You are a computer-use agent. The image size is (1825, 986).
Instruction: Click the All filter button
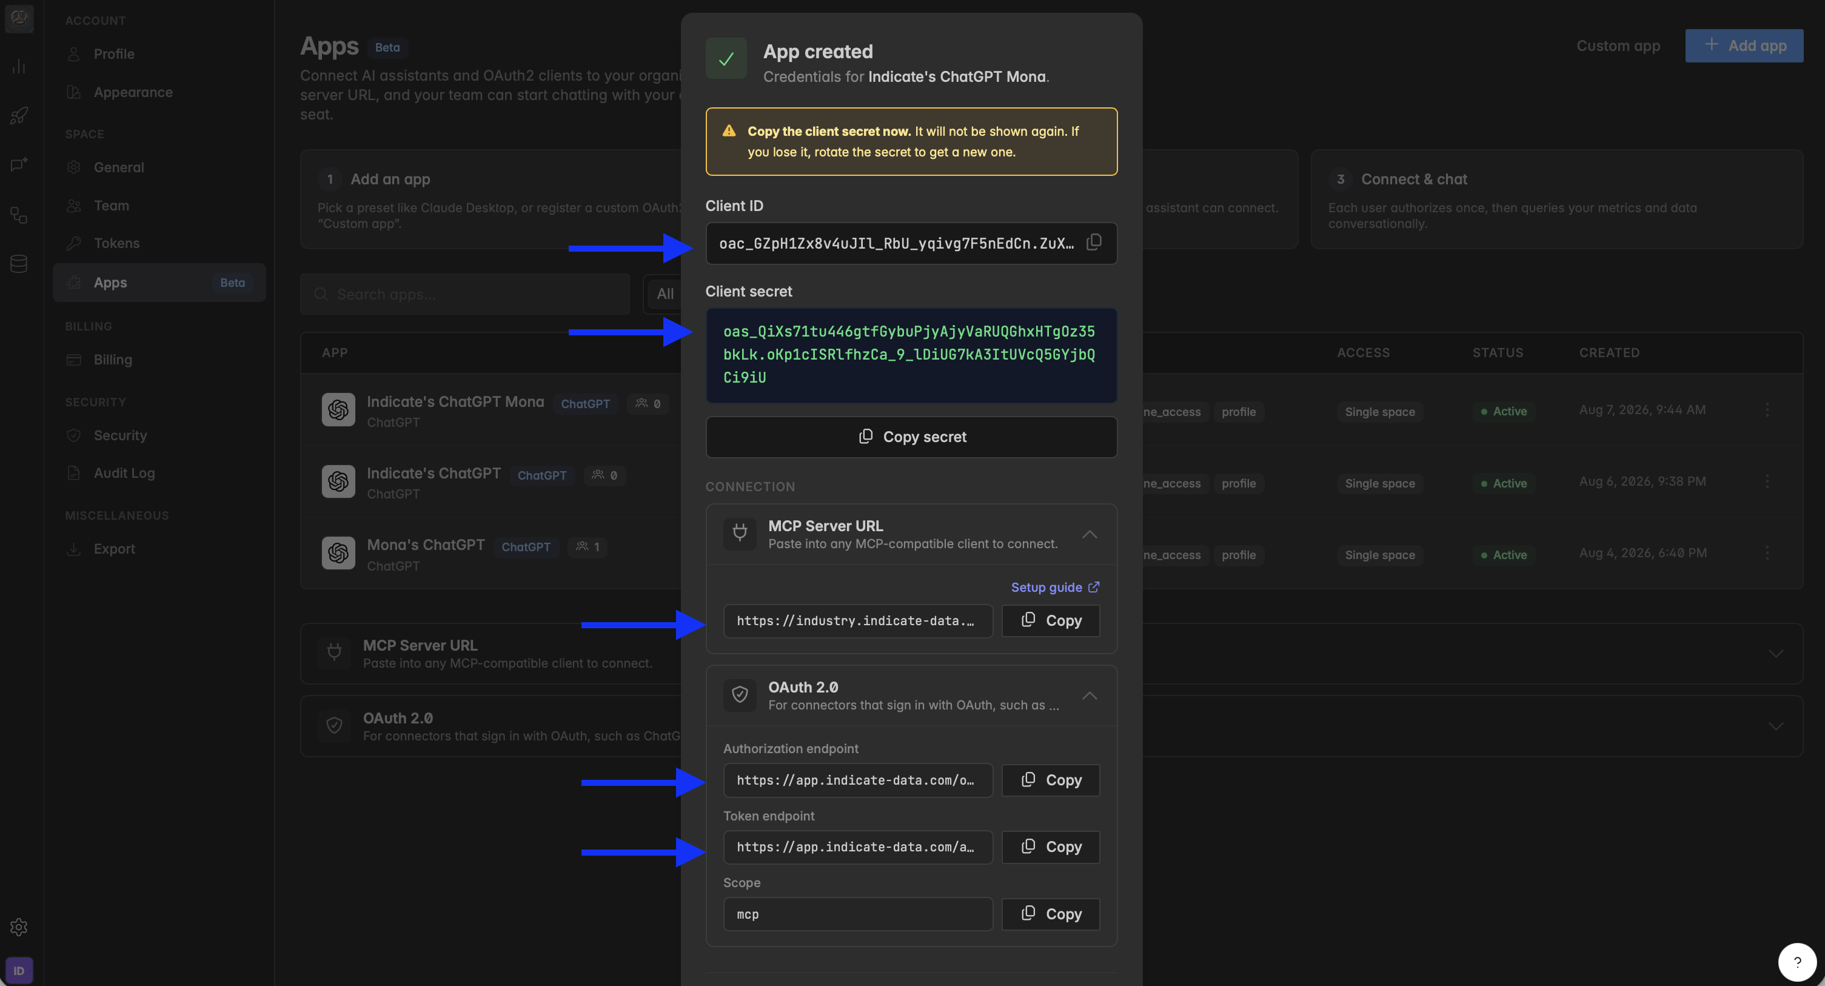click(664, 294)
